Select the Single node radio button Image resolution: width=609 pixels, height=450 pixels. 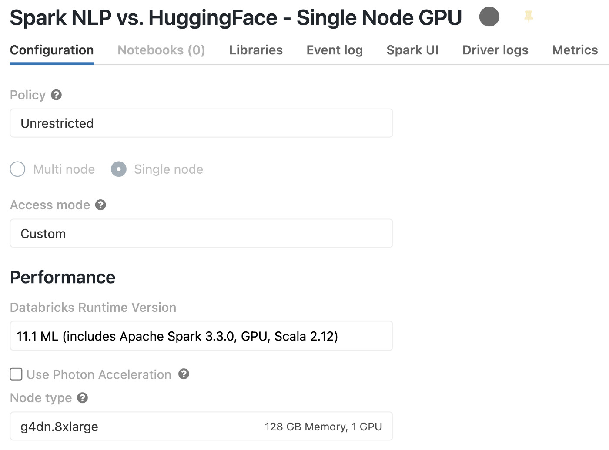coord(119,169)
